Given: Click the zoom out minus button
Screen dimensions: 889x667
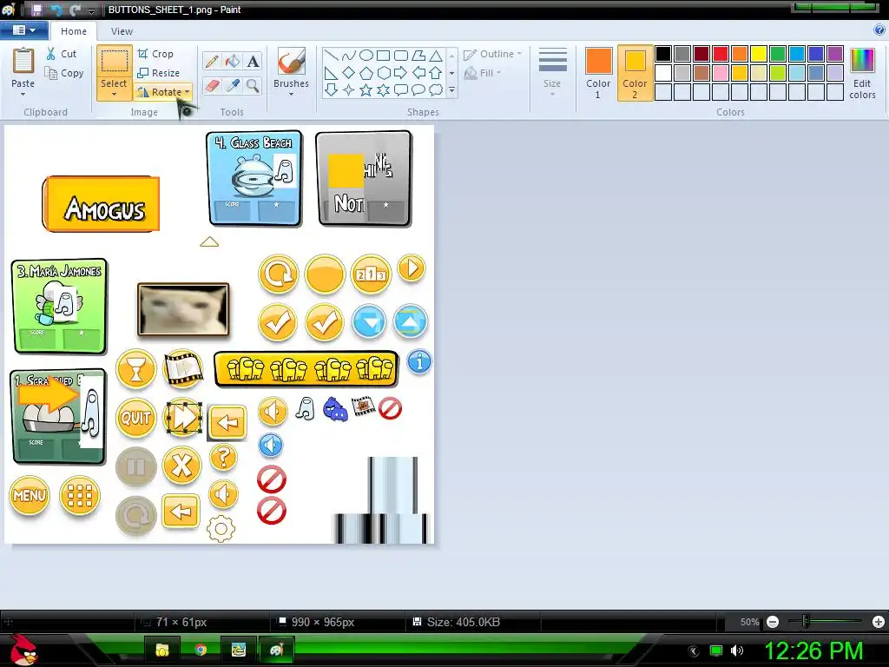Looking at the screenshot, I should tap(773, 622).
